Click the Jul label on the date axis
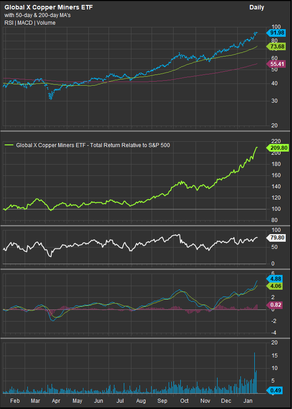 (x=121, y=400)
